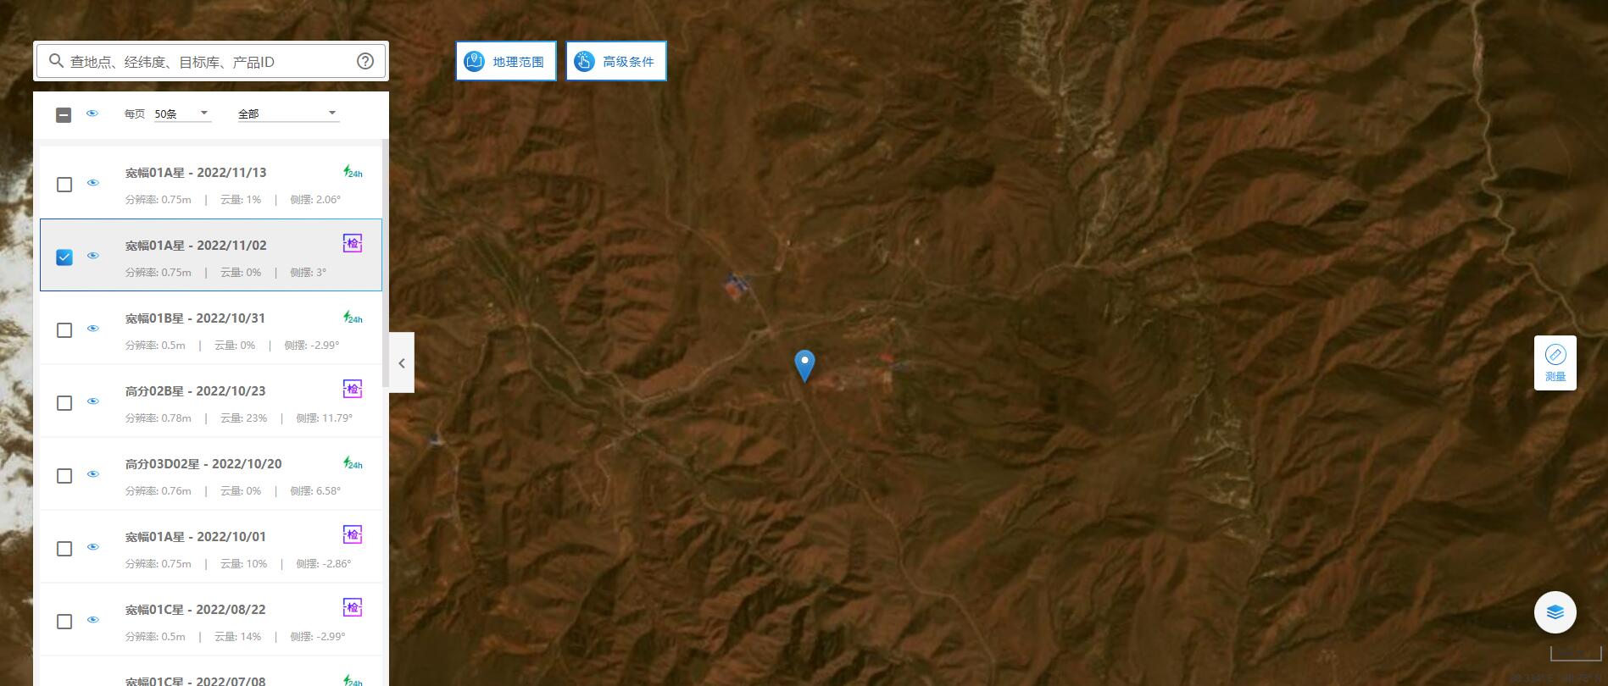Open the 50条 per-page dropdown
Viewport: 1608px width, 686px height.
(182, 113)
